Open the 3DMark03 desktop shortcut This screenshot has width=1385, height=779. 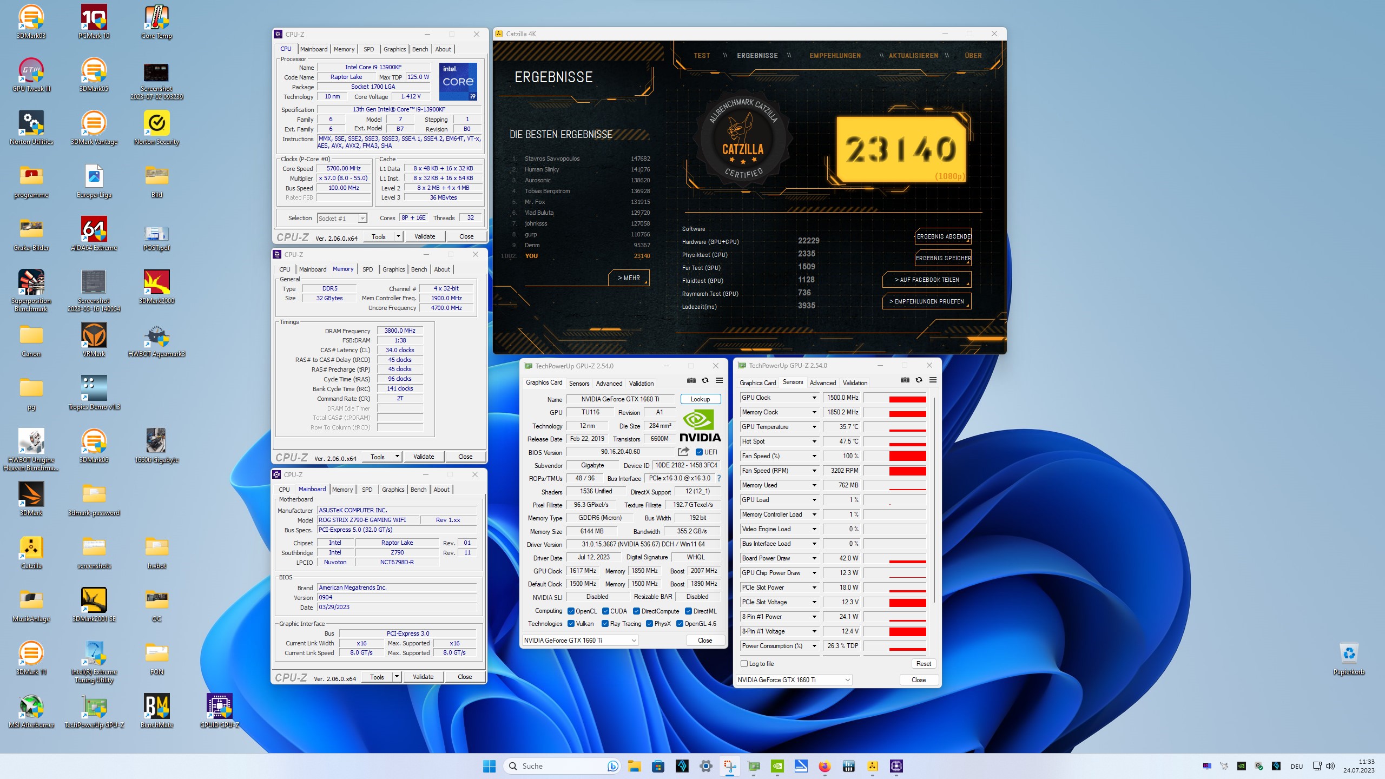point(31,22)
